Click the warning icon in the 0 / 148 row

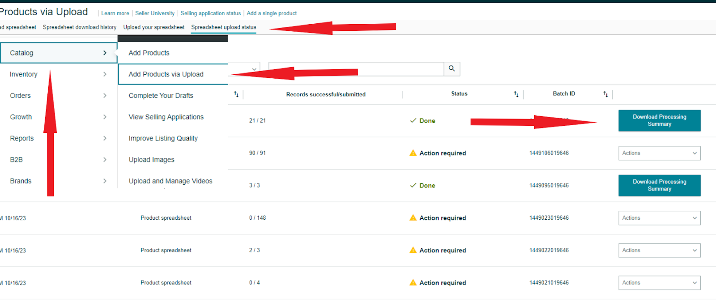tap(413, 218)
